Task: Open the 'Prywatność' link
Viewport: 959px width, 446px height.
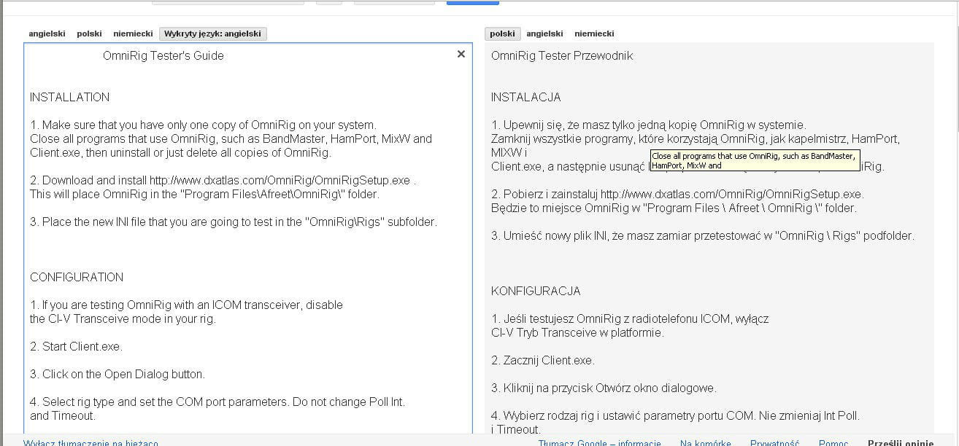Action: (775, 442)
